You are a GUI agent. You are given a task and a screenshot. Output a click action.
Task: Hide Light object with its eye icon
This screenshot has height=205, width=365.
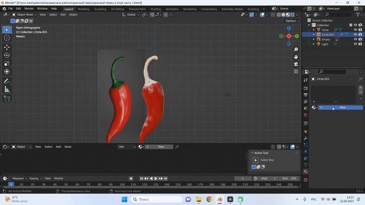click(x=355, y=44)
